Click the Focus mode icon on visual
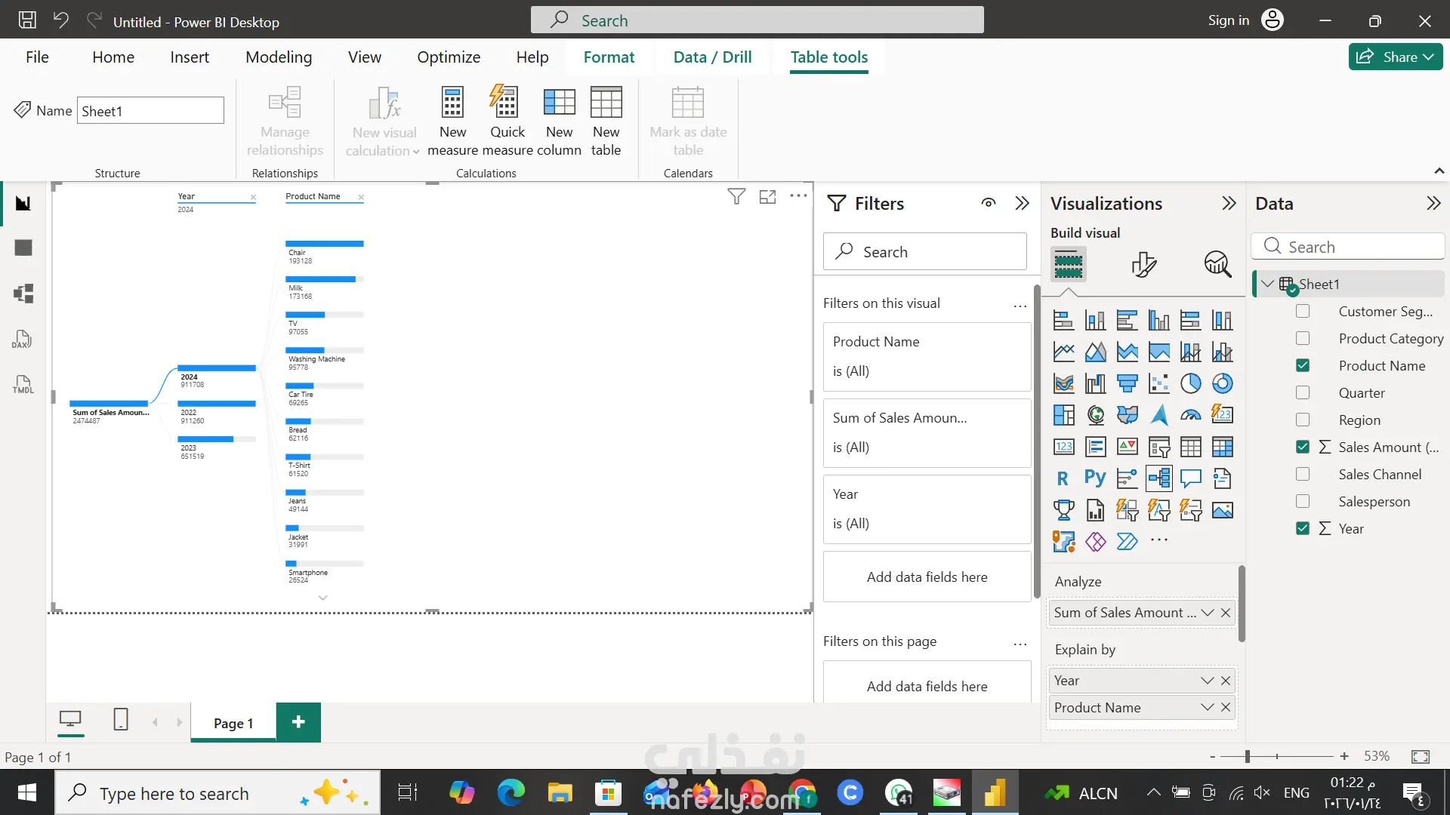The image size is (1450, 815). (x=767, y=197)
